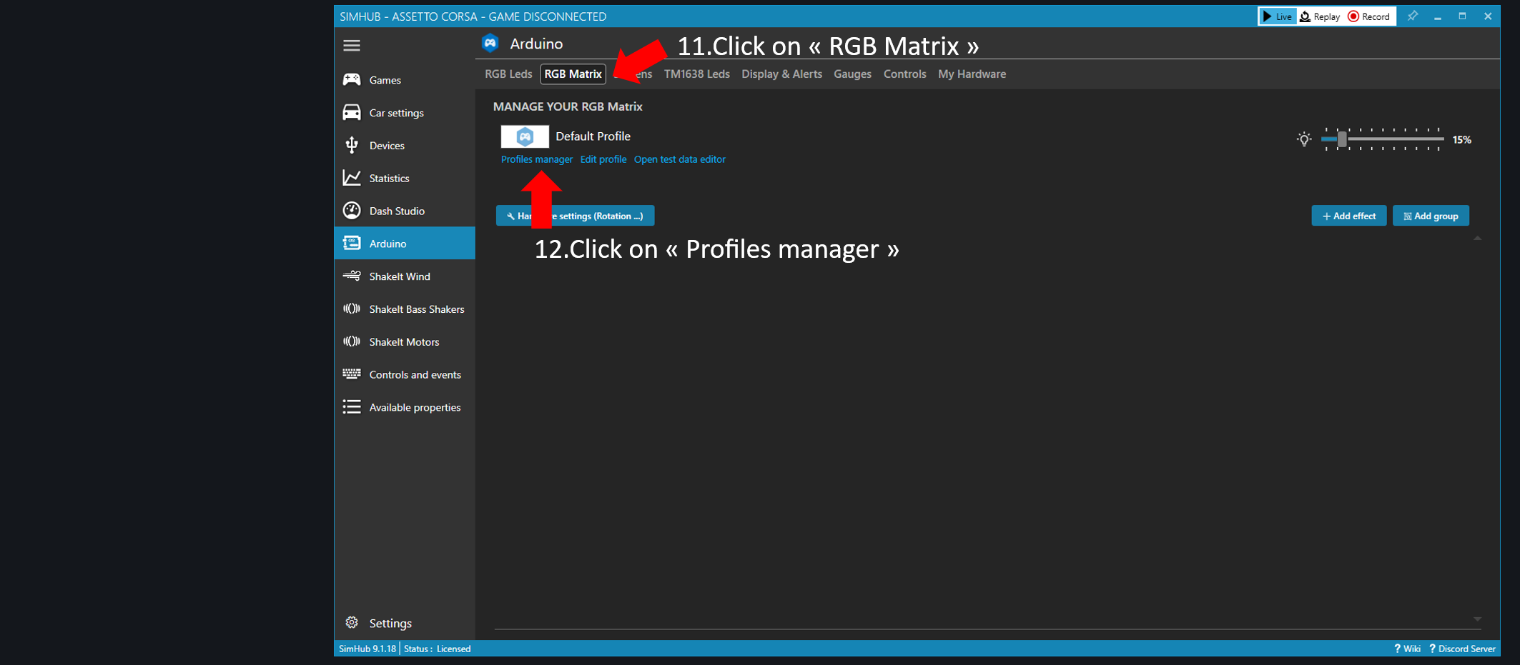
Task: Open Car settings in sidebar
Action: point(396,113)
